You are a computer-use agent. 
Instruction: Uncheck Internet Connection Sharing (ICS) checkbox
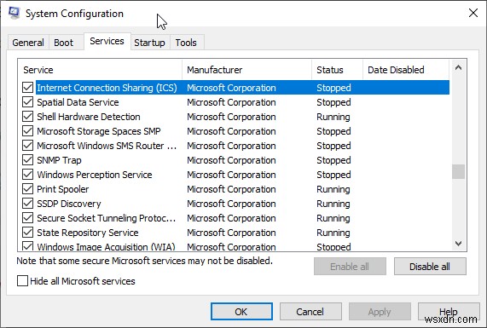(27, 88)
